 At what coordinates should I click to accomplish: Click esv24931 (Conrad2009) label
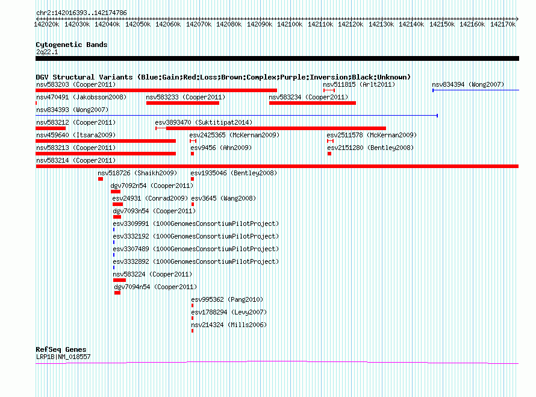(x=150, y=198)
